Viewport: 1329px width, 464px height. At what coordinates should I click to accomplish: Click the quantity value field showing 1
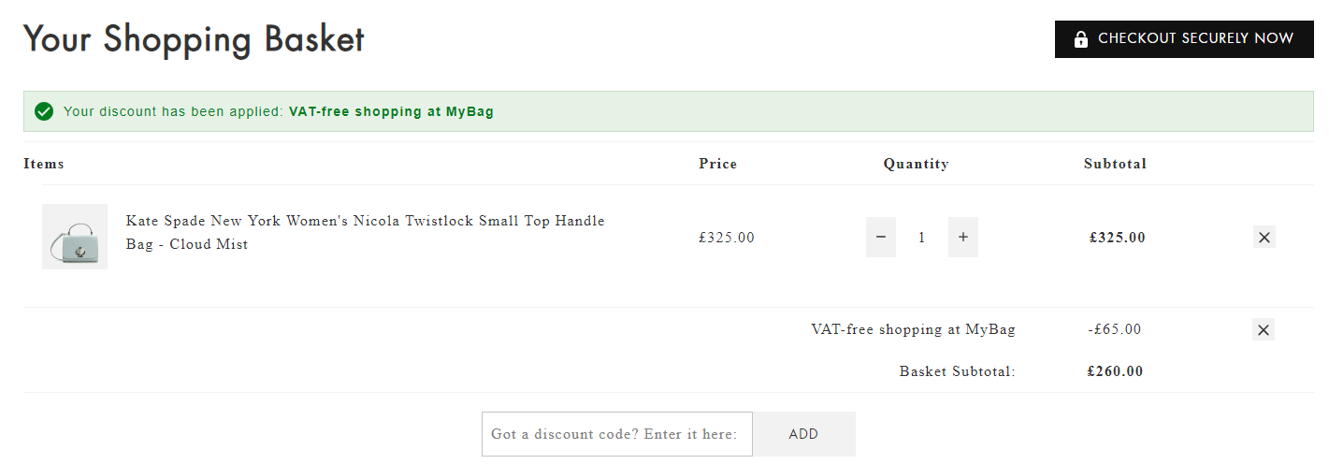(922, 238)
